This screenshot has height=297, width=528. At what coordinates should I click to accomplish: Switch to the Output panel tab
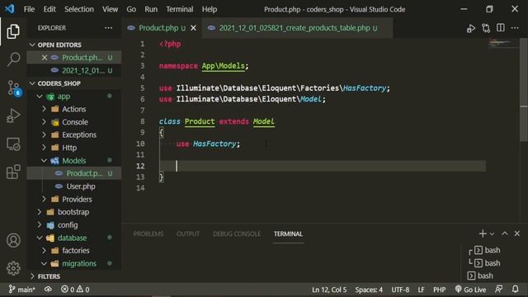point(188,233)
